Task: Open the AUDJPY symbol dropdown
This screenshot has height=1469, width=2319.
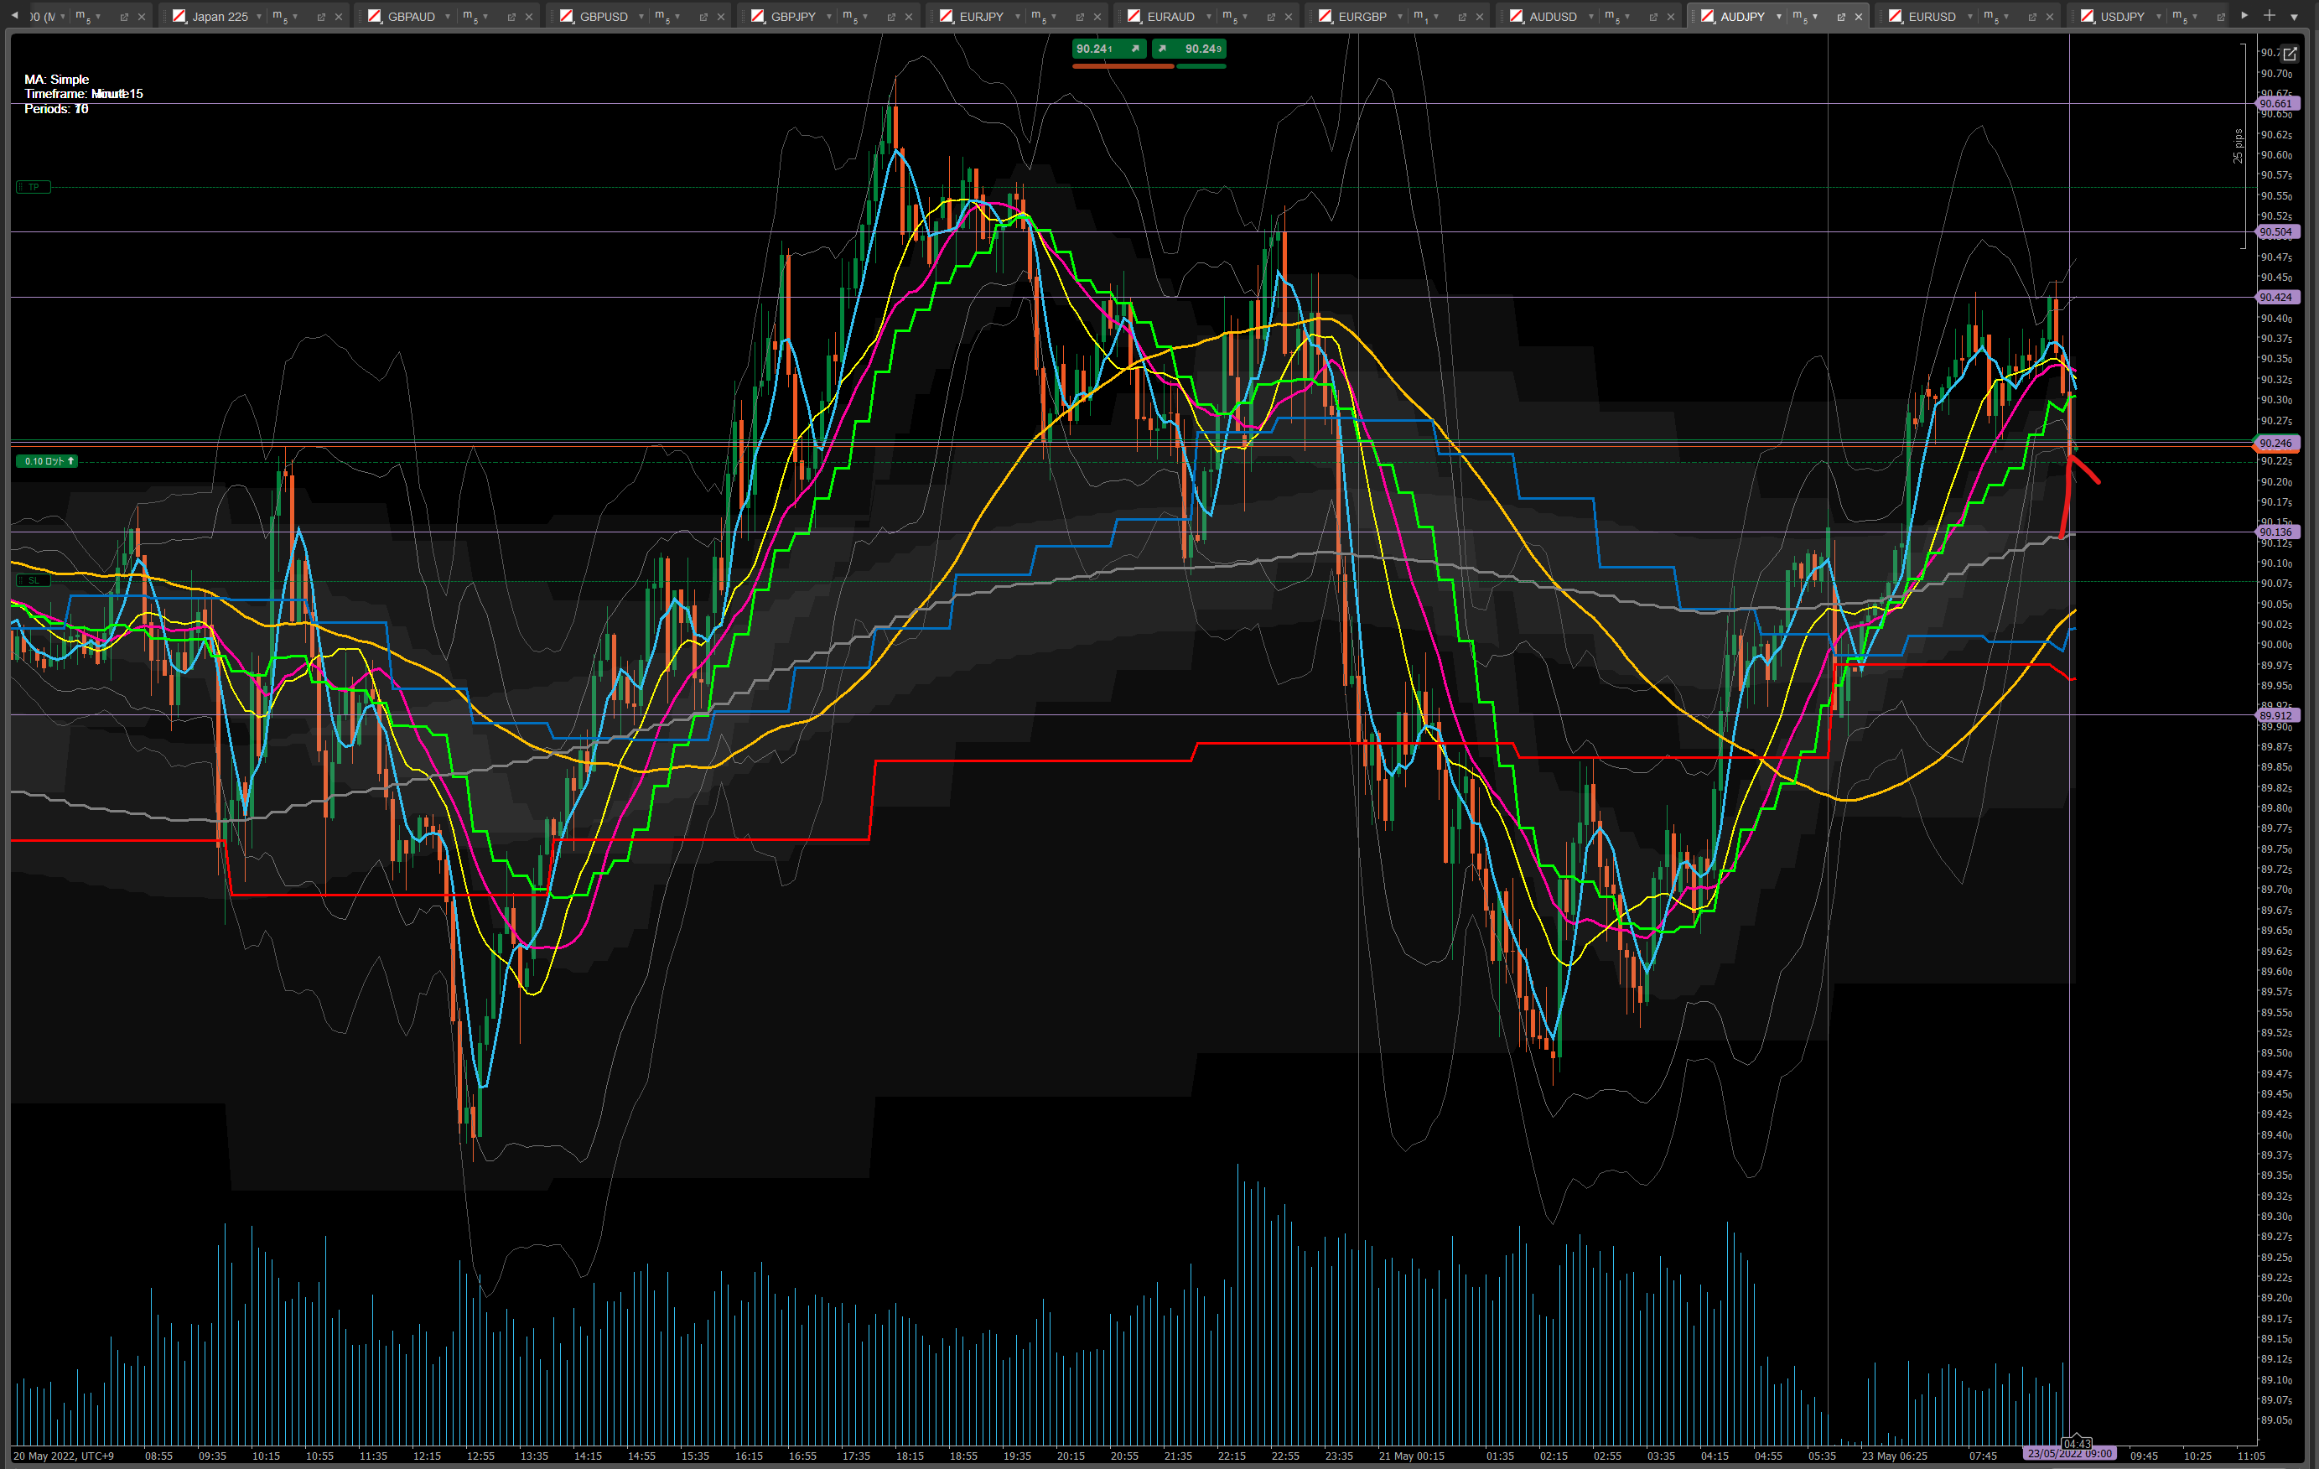Action: (x=1779, y=17)
